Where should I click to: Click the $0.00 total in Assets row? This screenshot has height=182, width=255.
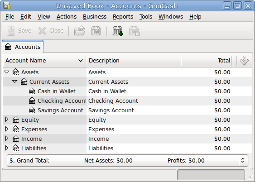point(222,72)
